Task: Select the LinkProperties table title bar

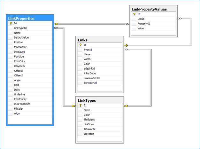Action: pos(29,18)
